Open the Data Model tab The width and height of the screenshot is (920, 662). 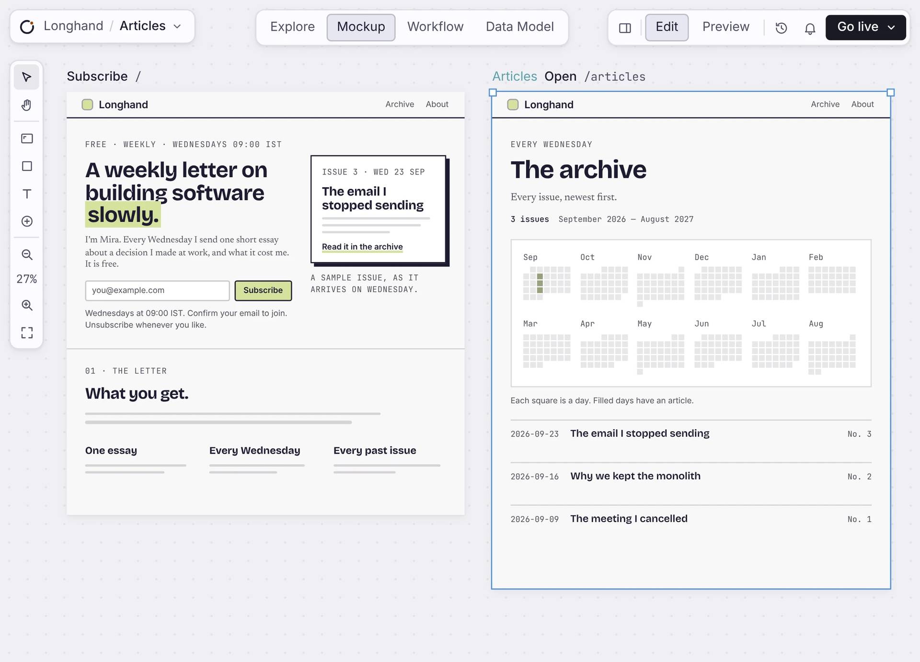[519, 27]
